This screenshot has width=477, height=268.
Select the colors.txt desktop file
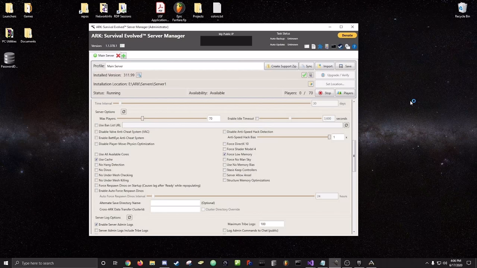click(x=217, y=10)
